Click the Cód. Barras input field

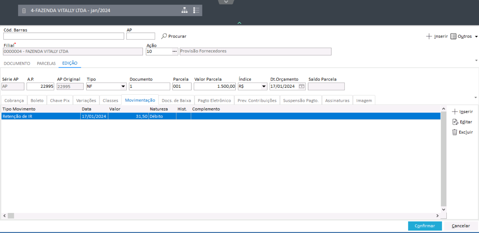pos(64,36)
